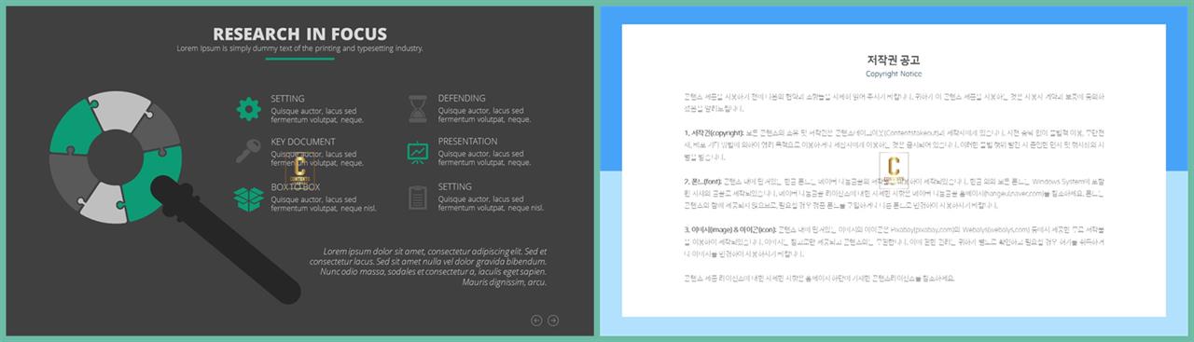The image size is (1194, 342).
Task: Click the green gear Setting icon
Action: (x=248, y=109)
